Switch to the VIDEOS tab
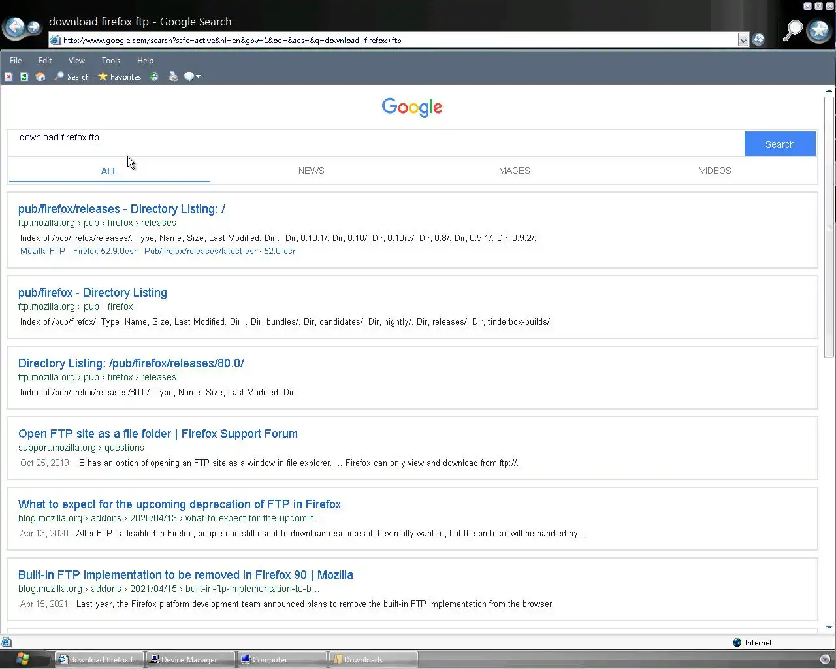This screenshot has width=836, height=669. click(715, 171)
